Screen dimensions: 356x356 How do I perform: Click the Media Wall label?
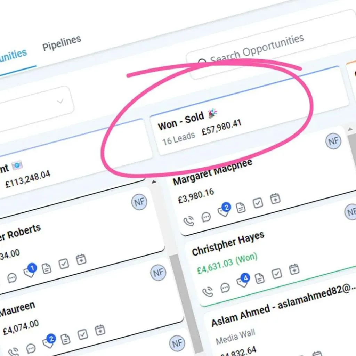tap(235, 337)
